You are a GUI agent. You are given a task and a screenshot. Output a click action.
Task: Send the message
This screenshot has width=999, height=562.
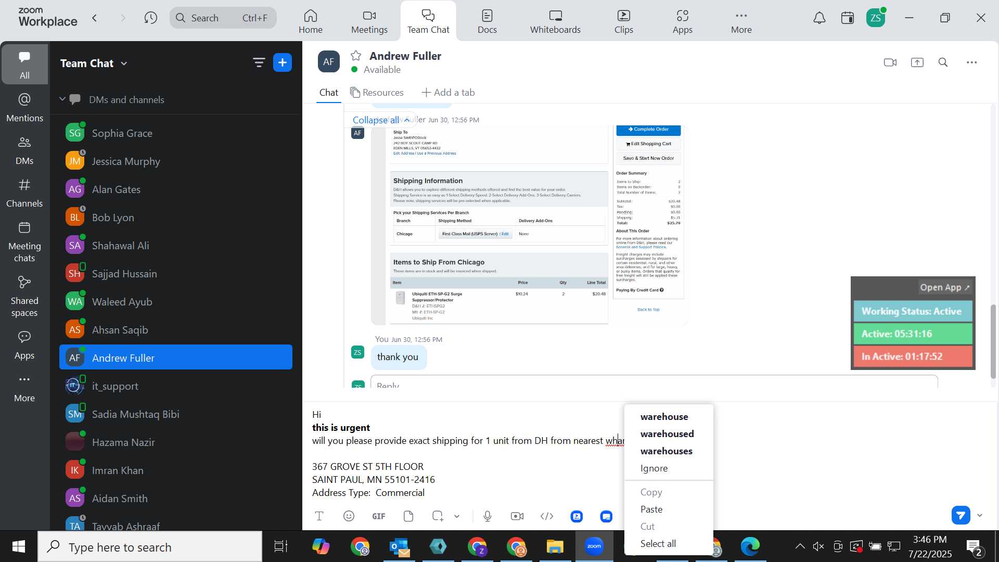pyautogui.click(x=961, y=515)
